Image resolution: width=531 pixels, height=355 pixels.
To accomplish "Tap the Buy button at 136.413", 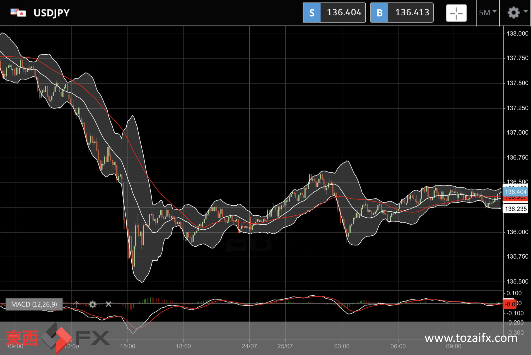I will click(402, 13).
